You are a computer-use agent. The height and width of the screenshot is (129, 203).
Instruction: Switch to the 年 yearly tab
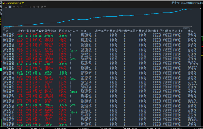pos(26,7)
